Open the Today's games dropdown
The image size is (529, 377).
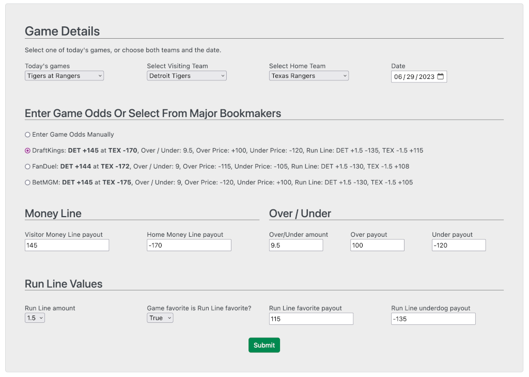point(64,75)
